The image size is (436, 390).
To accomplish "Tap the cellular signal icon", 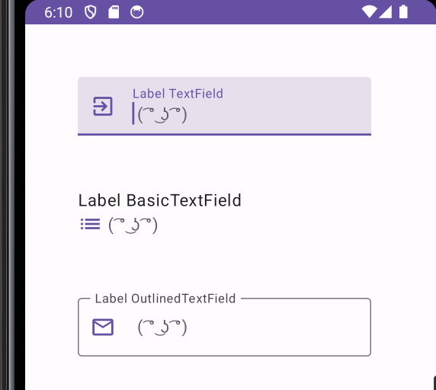I will [x=386, y=12].
